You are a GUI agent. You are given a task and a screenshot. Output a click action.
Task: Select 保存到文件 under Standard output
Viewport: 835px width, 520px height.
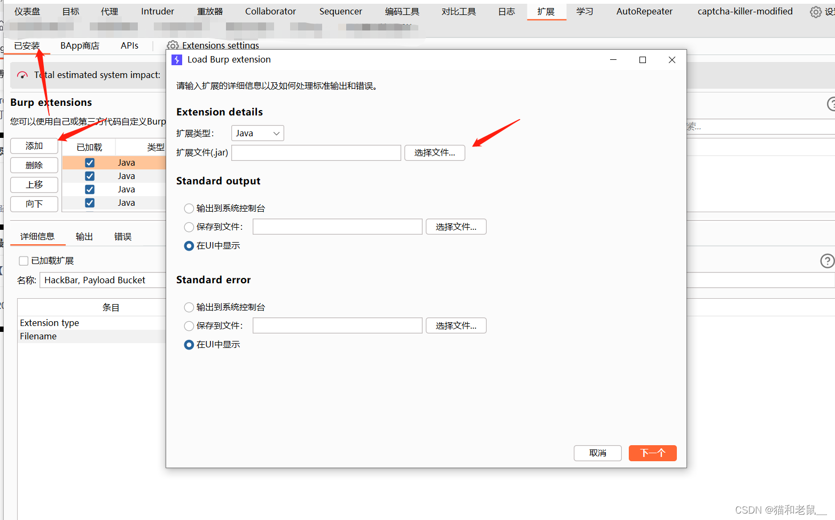[x=189, y=227]
